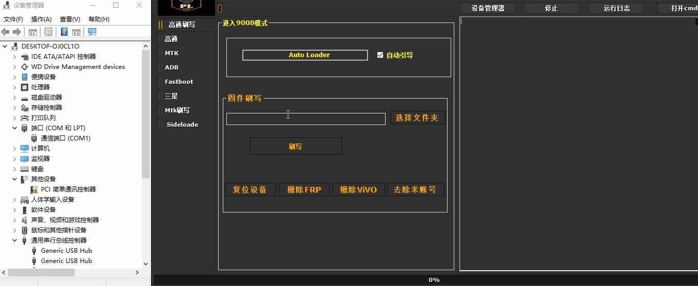Click the 计算机 monitor icon
Screen dimensions: 698x286
pyautogui.click(x=25, y=149)
